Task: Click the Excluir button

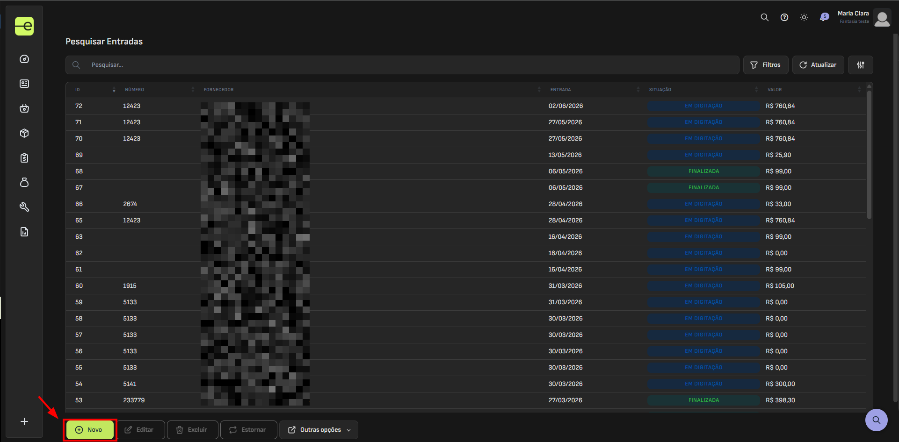Action: pyautogui.click(x=192, y=430)
